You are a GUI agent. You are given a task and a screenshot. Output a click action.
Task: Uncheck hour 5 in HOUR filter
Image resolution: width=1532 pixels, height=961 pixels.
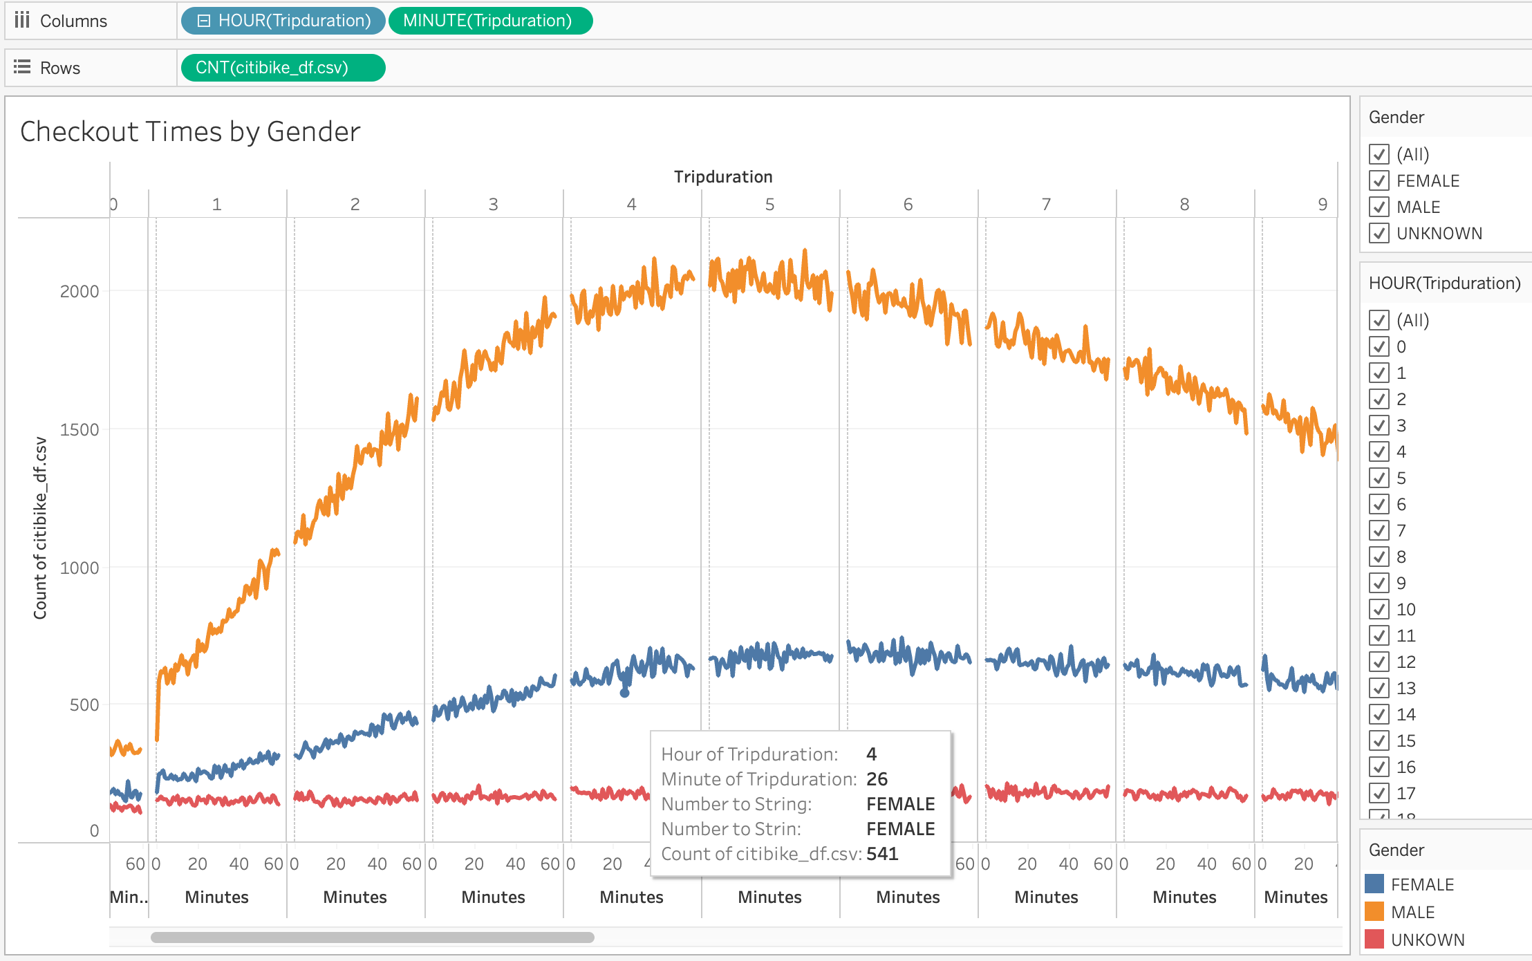1379,478
